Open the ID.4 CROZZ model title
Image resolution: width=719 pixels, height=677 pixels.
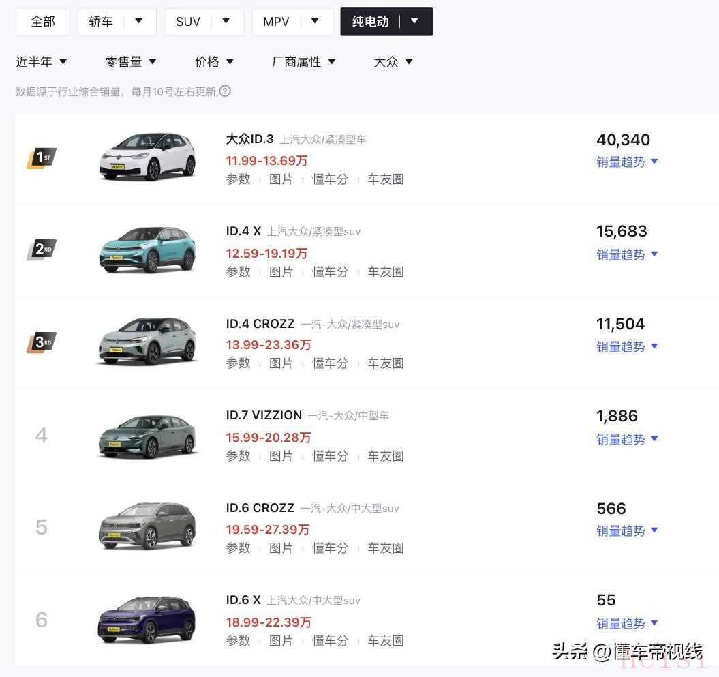coord(260,323)
